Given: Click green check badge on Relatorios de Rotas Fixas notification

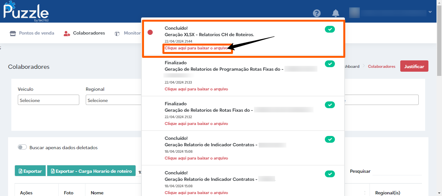Looking at the screenshot, I should click(x=330, y=105).
